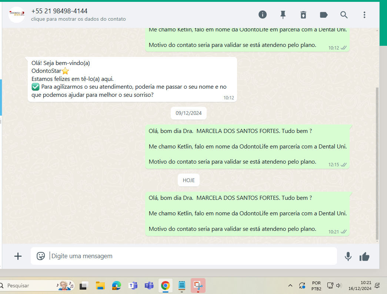Click double checkmarks on top 10:12 message

pos(344,48)
